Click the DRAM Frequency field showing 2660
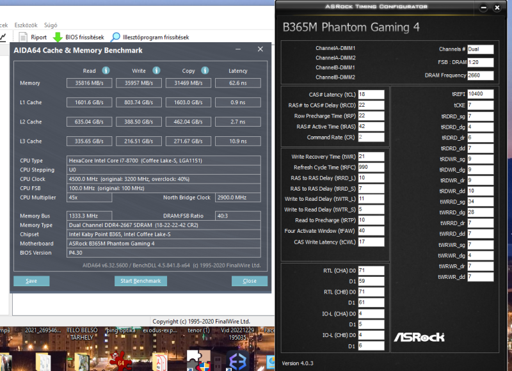The height and width of the screenshot is (371, 512). (481, 75)
